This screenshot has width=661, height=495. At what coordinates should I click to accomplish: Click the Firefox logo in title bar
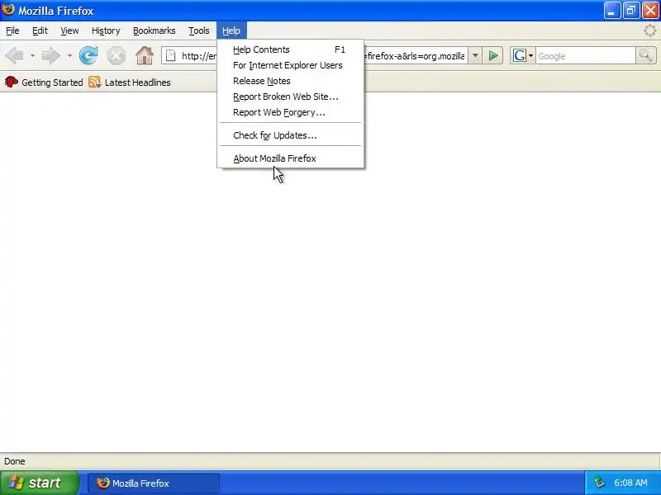click(x=8, y=9)
